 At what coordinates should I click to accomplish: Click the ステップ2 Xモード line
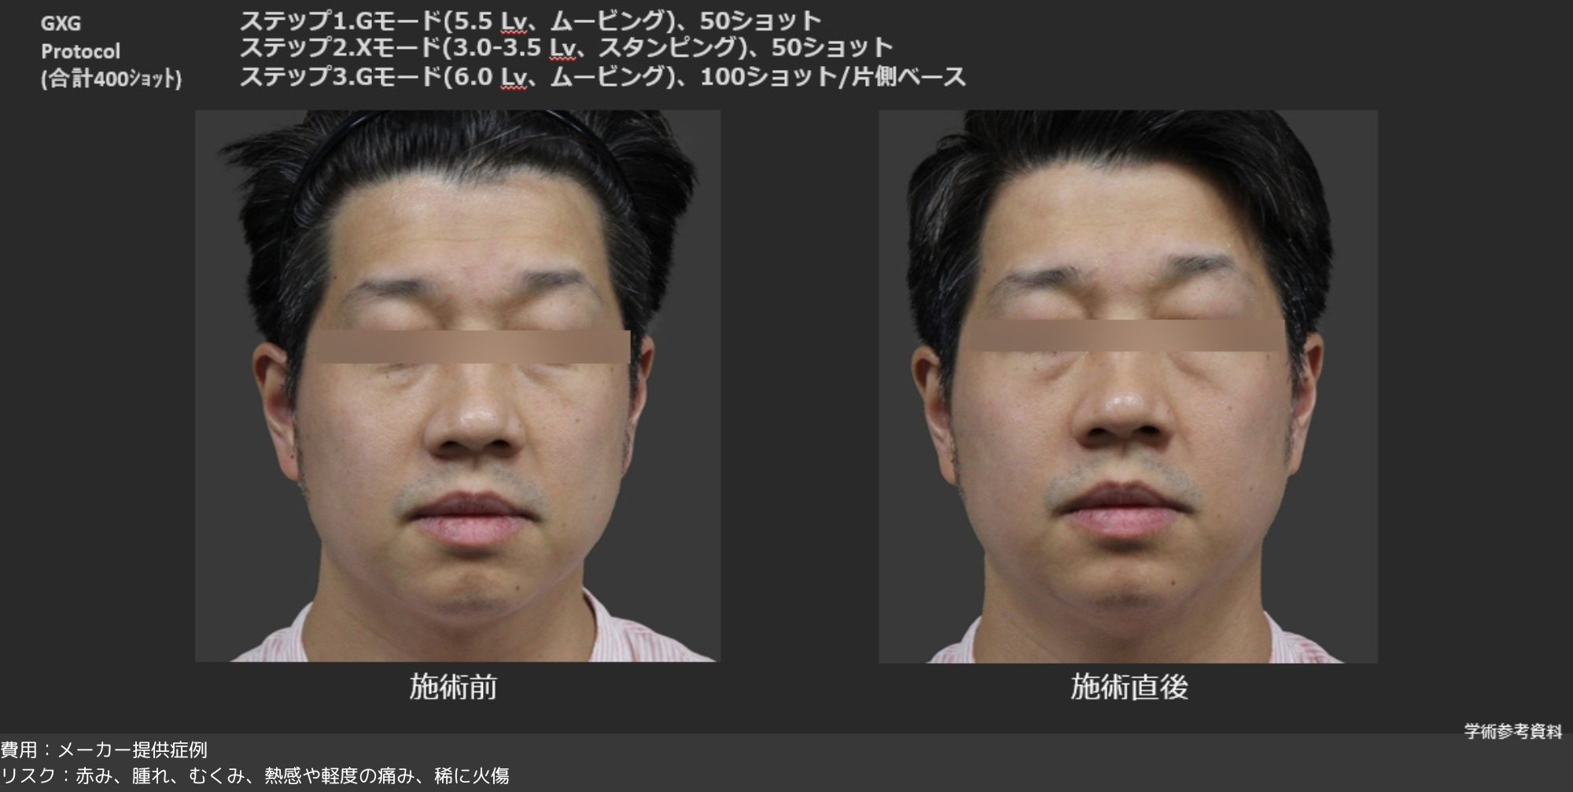click(x=566, y=48)
